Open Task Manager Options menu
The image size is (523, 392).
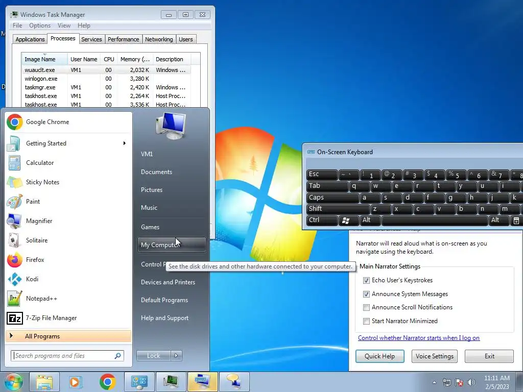coord(40,26)
